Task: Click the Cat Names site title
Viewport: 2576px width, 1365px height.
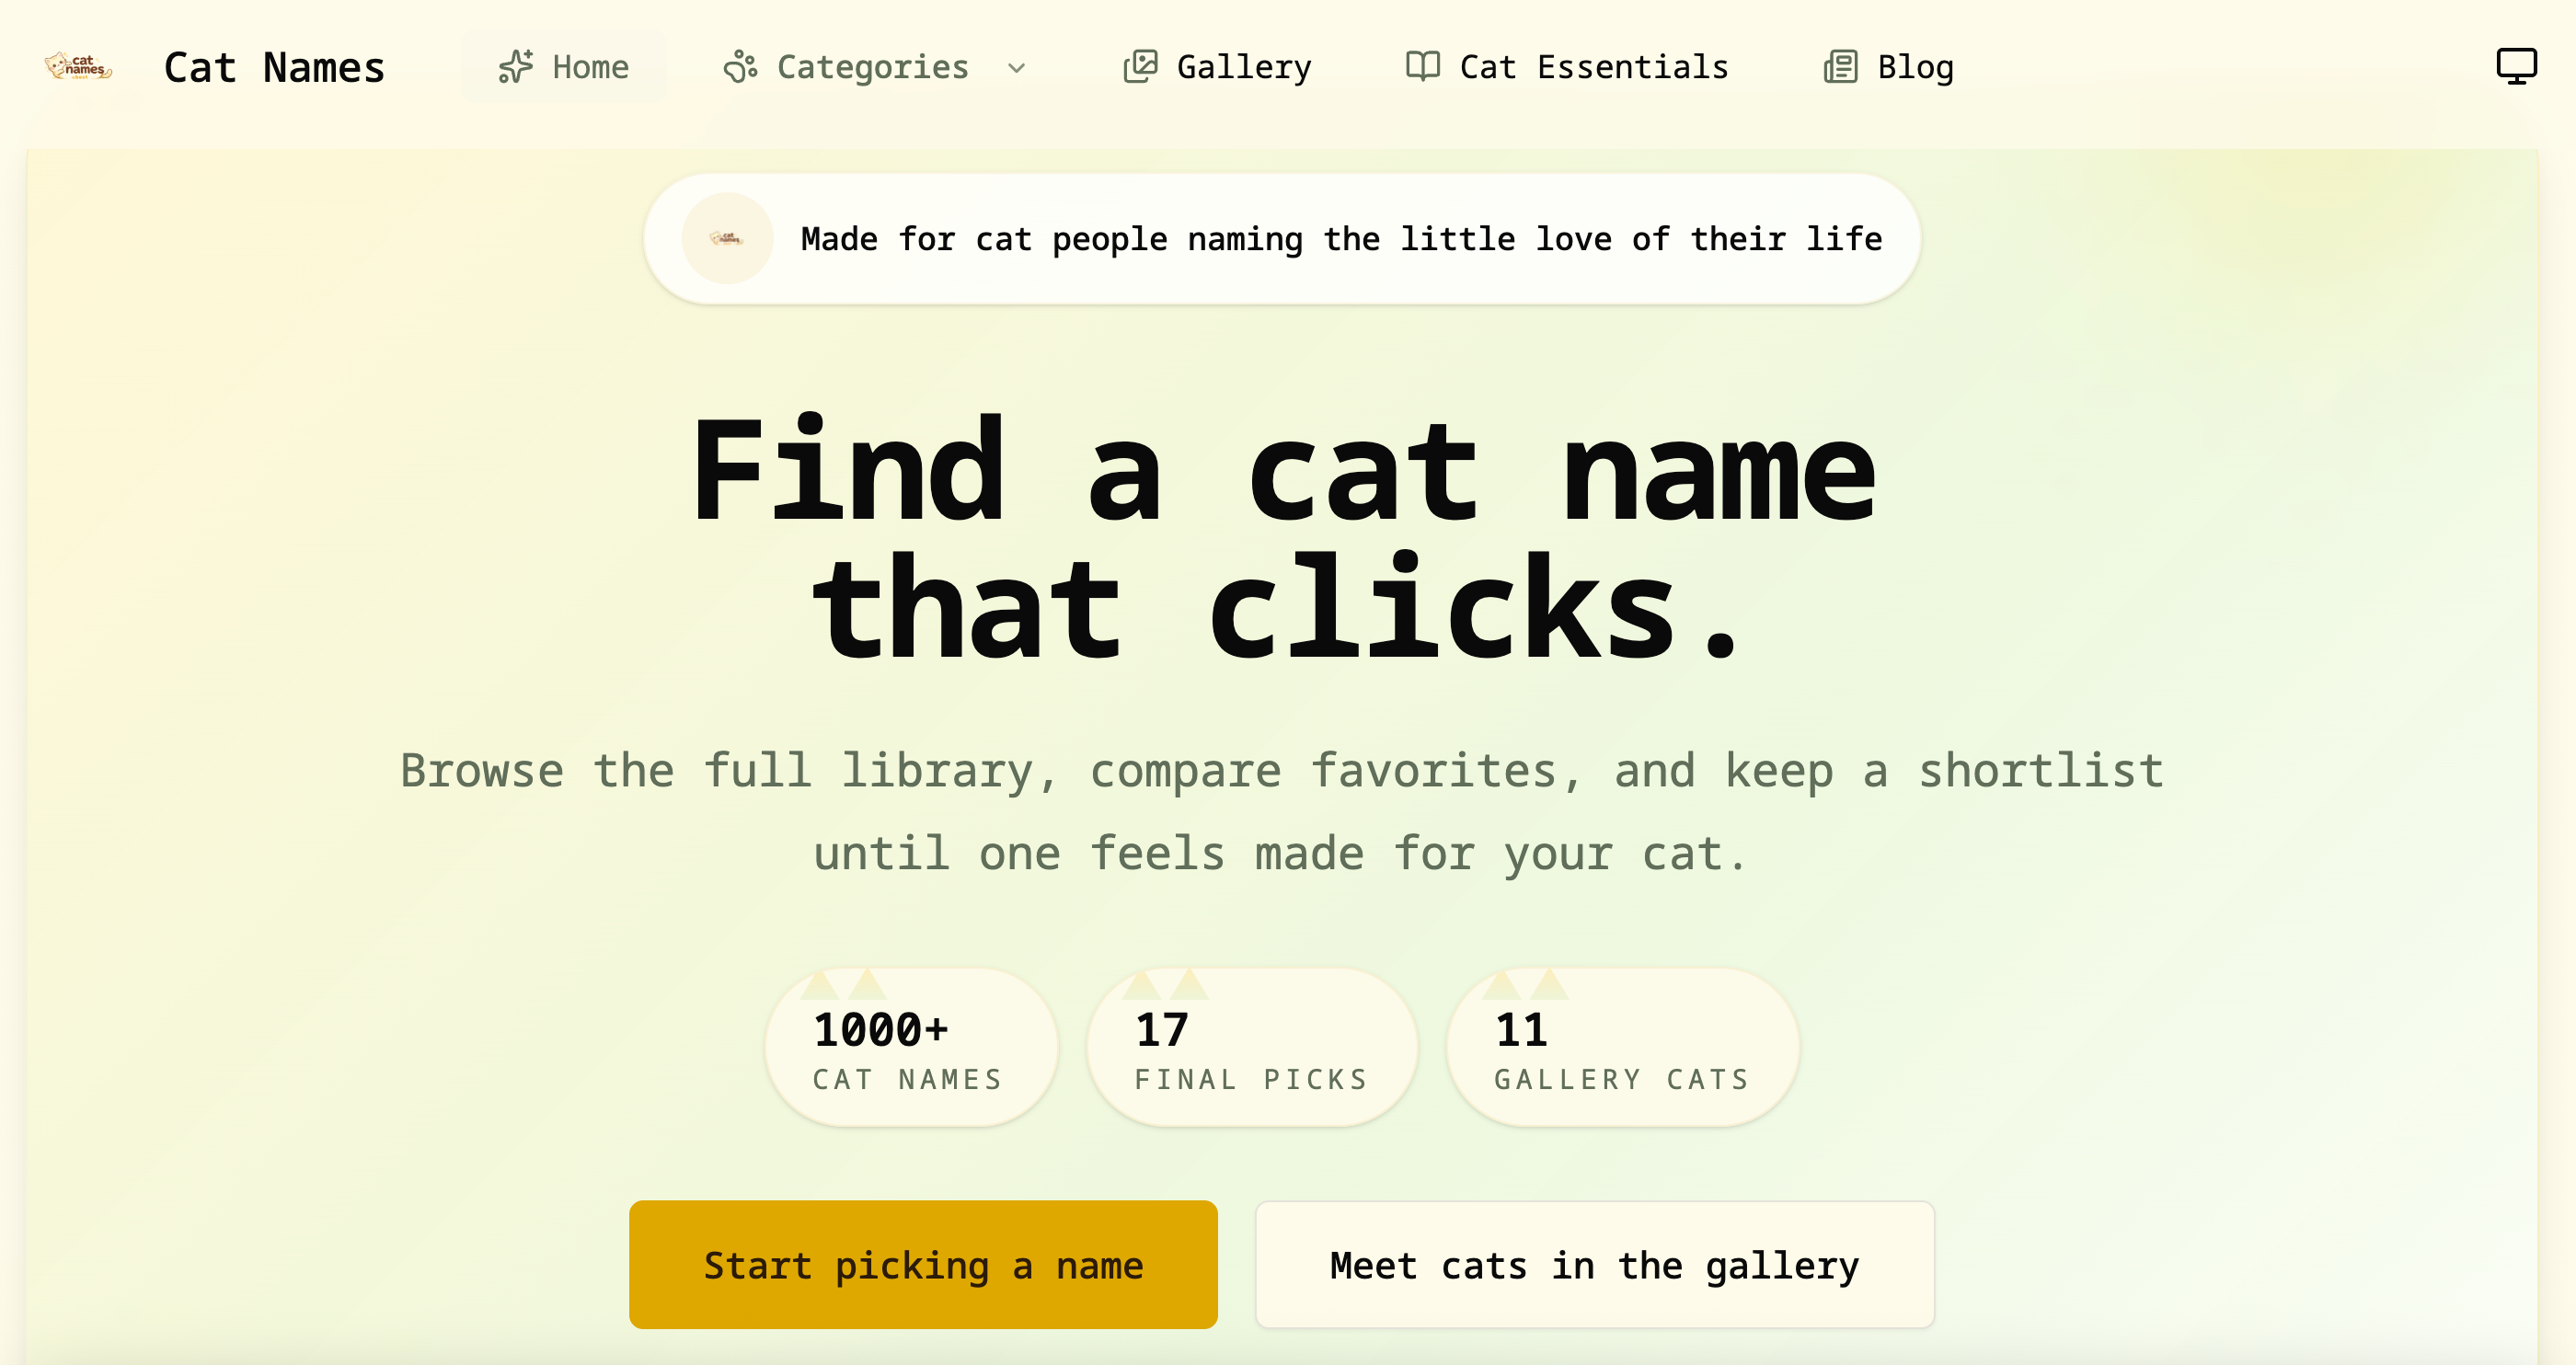Action: click(274, 67)
